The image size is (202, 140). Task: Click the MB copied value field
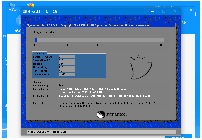[67, 64]
